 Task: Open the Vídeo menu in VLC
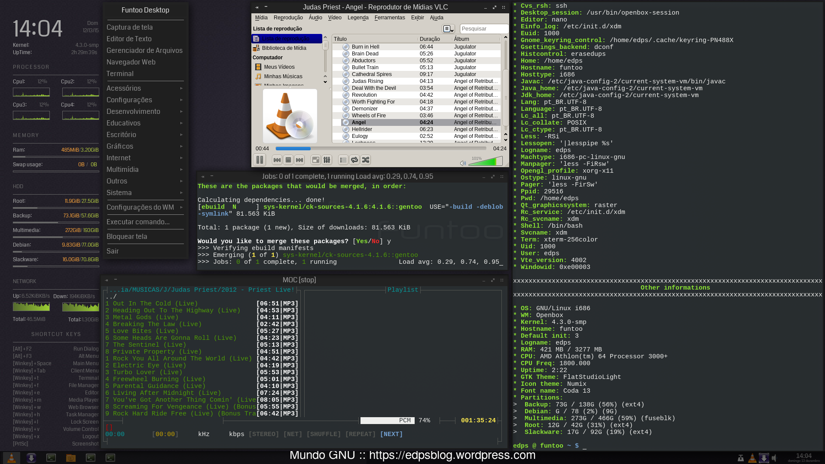pyautogui.click(x=335, y=18)
